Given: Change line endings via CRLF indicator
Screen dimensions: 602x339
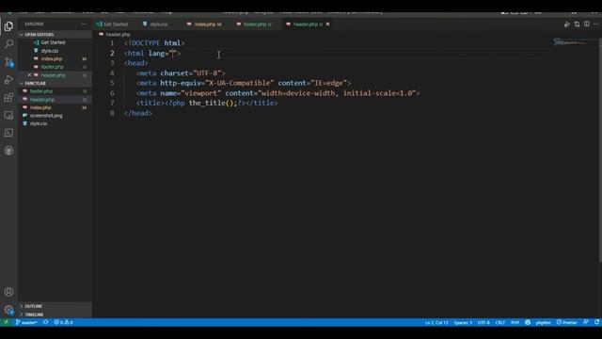Looking at the screenshot, I should pyautogui.click(x=499, y=322).
